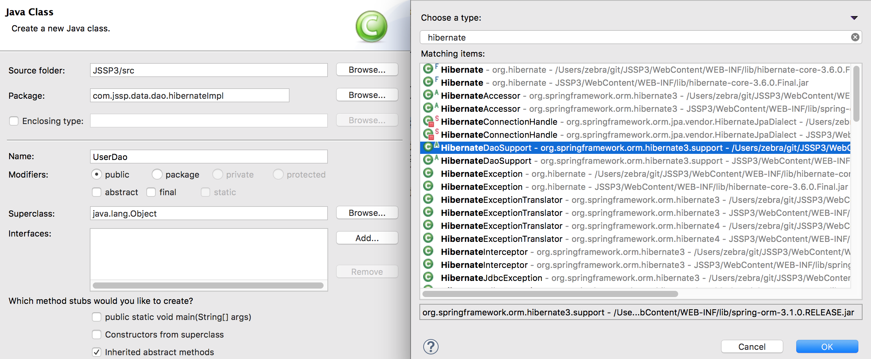Enable public static void main stub checkbox

click(x=97, y=317)
